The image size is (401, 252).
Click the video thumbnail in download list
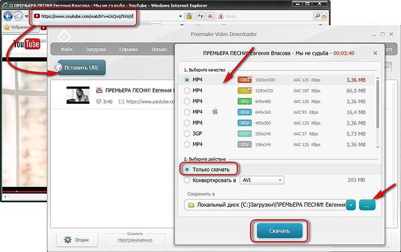pos(78,95)
